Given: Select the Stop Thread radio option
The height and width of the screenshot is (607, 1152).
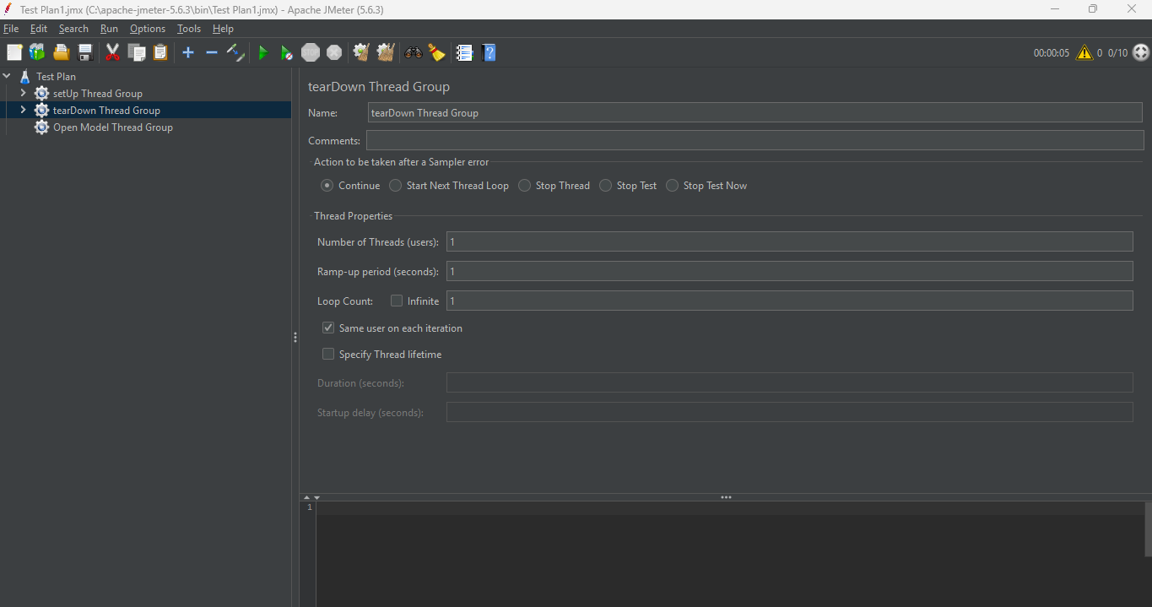Looking at the screenshot, I should 524,186.
